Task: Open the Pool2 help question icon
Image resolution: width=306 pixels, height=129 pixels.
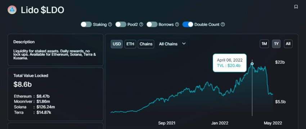Action: 141,24
